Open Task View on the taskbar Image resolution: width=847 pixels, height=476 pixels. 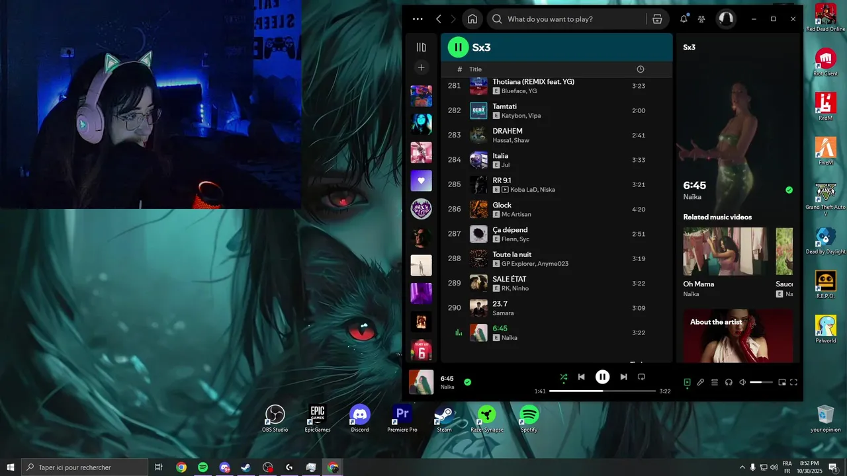click(159, 467)
